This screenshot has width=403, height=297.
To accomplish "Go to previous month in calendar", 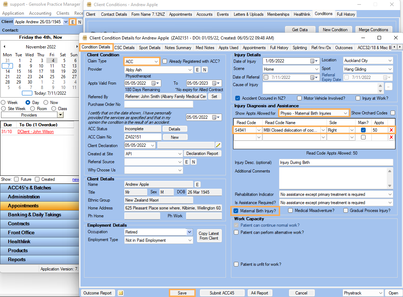I will pos(4,47).
